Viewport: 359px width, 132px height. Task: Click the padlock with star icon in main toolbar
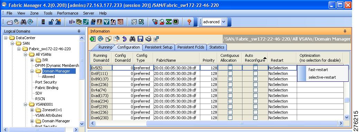coord(58,22)
